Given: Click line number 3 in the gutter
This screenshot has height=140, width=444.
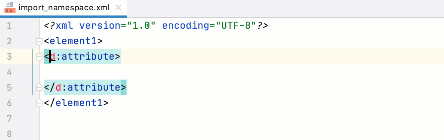Looking at the screenshot, I should pos(9,57).
